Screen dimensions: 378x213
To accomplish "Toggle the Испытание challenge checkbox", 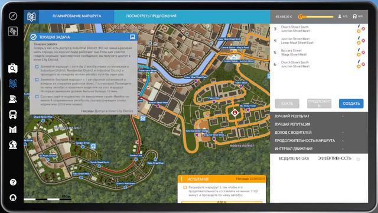I will [x=185, y=188].
